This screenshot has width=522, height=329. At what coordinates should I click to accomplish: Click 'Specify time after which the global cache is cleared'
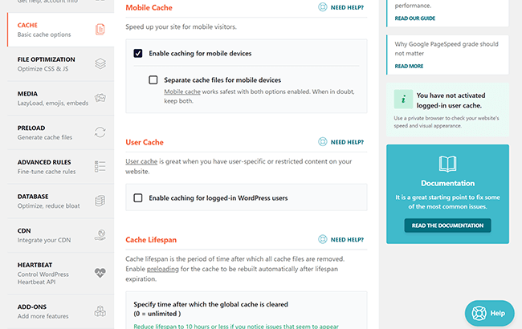click(210, 304)
